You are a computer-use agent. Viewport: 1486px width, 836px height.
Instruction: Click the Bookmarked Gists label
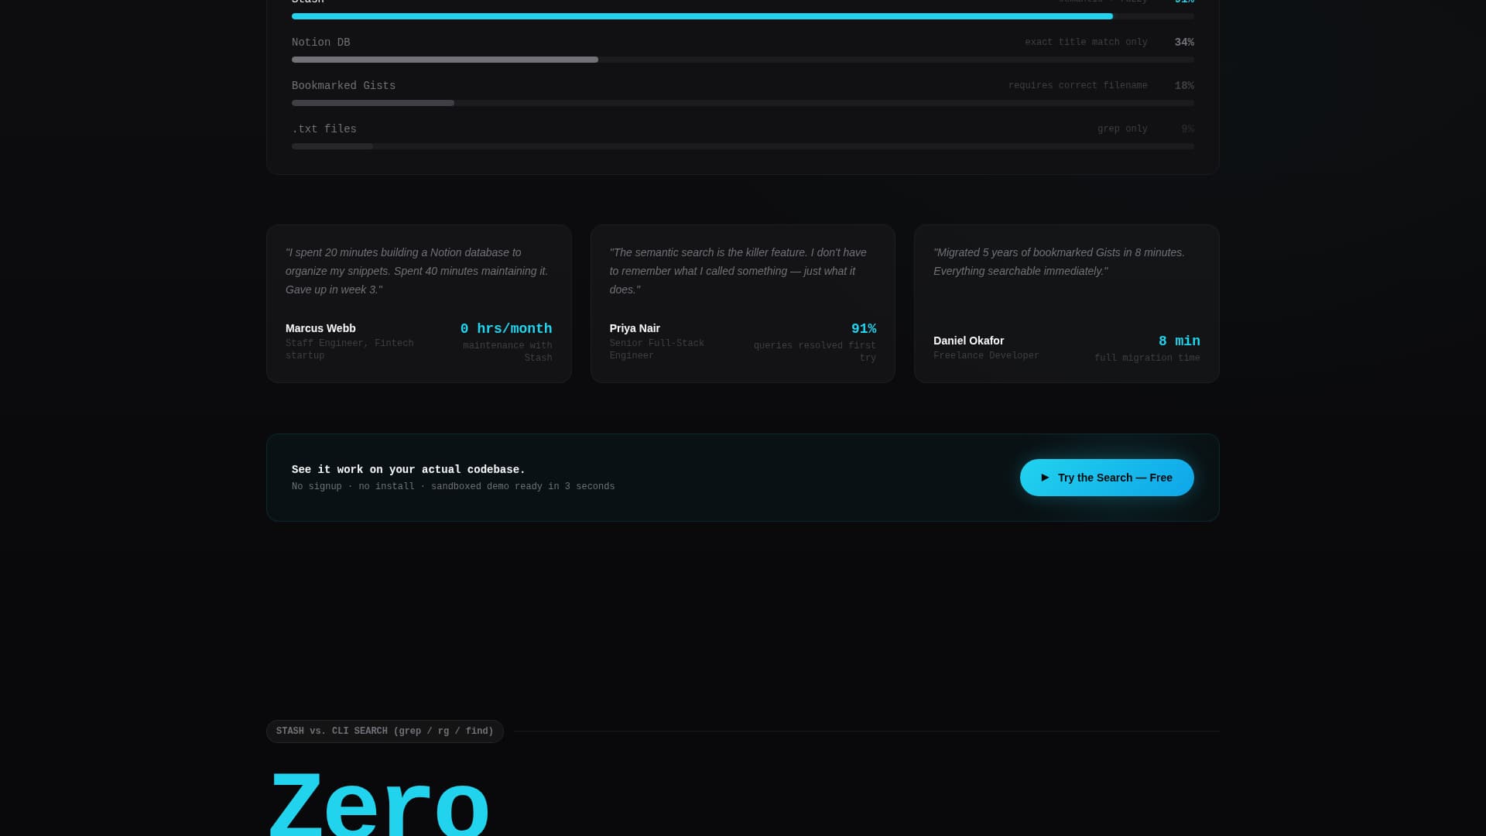coord(344,86)
